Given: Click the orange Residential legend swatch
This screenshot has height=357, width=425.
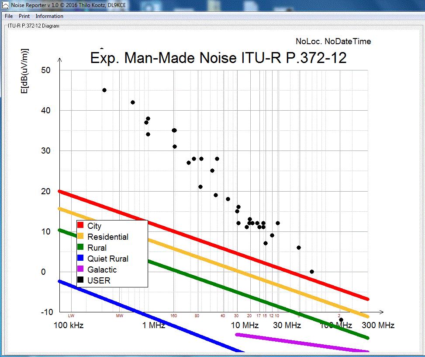Looking at the screenshot, I should pos(80,236).
